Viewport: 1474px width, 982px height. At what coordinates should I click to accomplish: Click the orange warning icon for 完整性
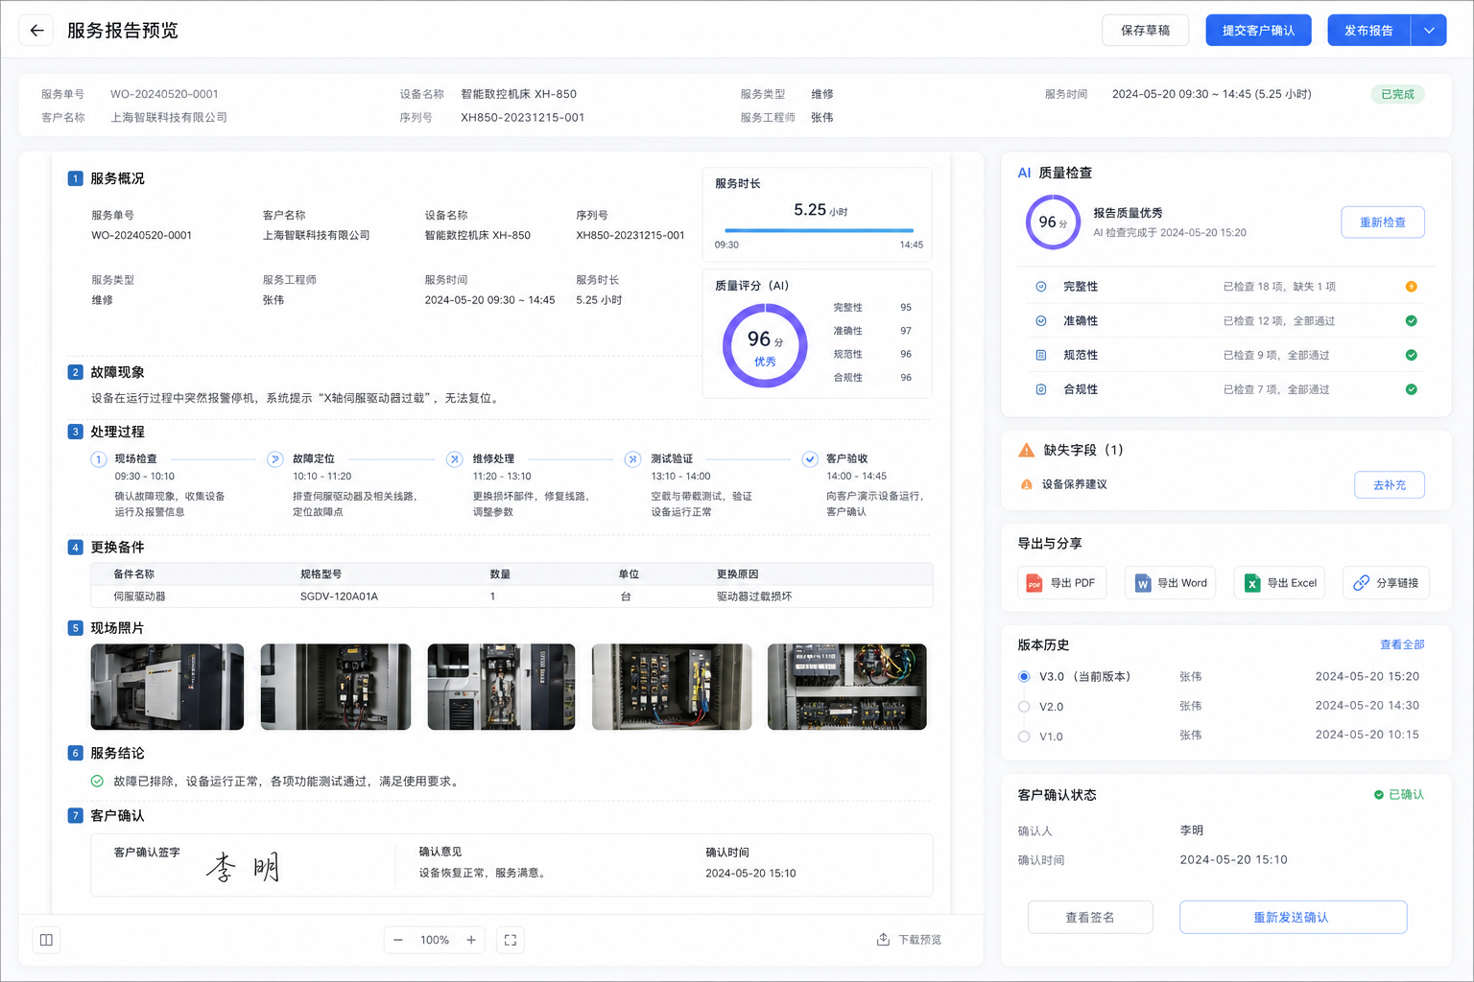point(1412,287)
